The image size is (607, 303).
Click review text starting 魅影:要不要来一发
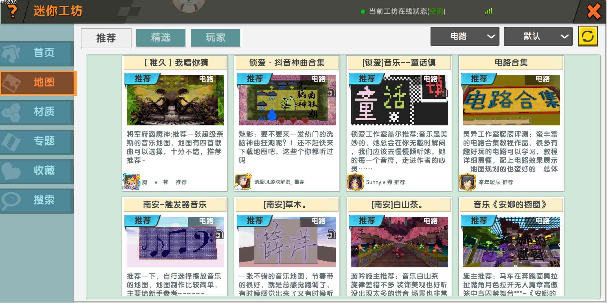(286, 147)
